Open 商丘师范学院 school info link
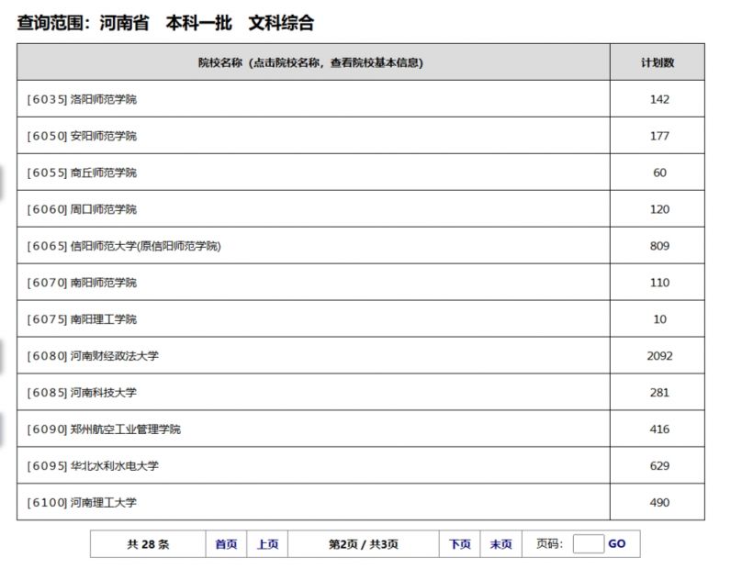The height and width of the screenshot is (580, 742). pos(103,173)
